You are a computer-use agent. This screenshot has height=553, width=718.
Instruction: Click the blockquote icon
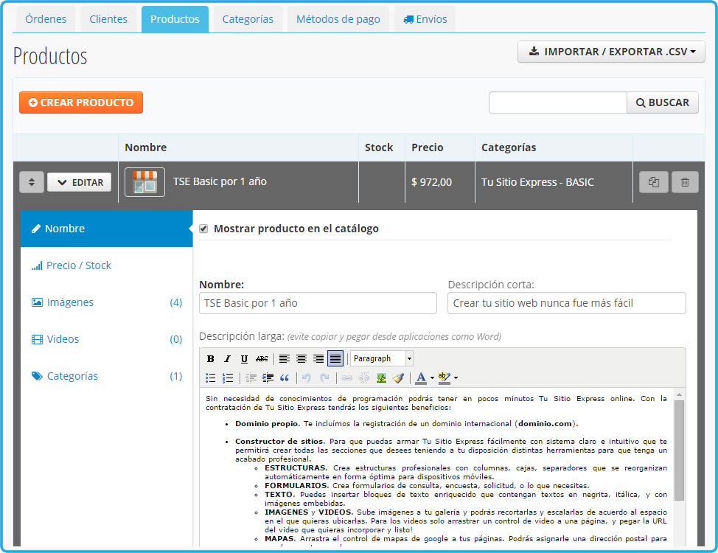[x=285, y=378]
